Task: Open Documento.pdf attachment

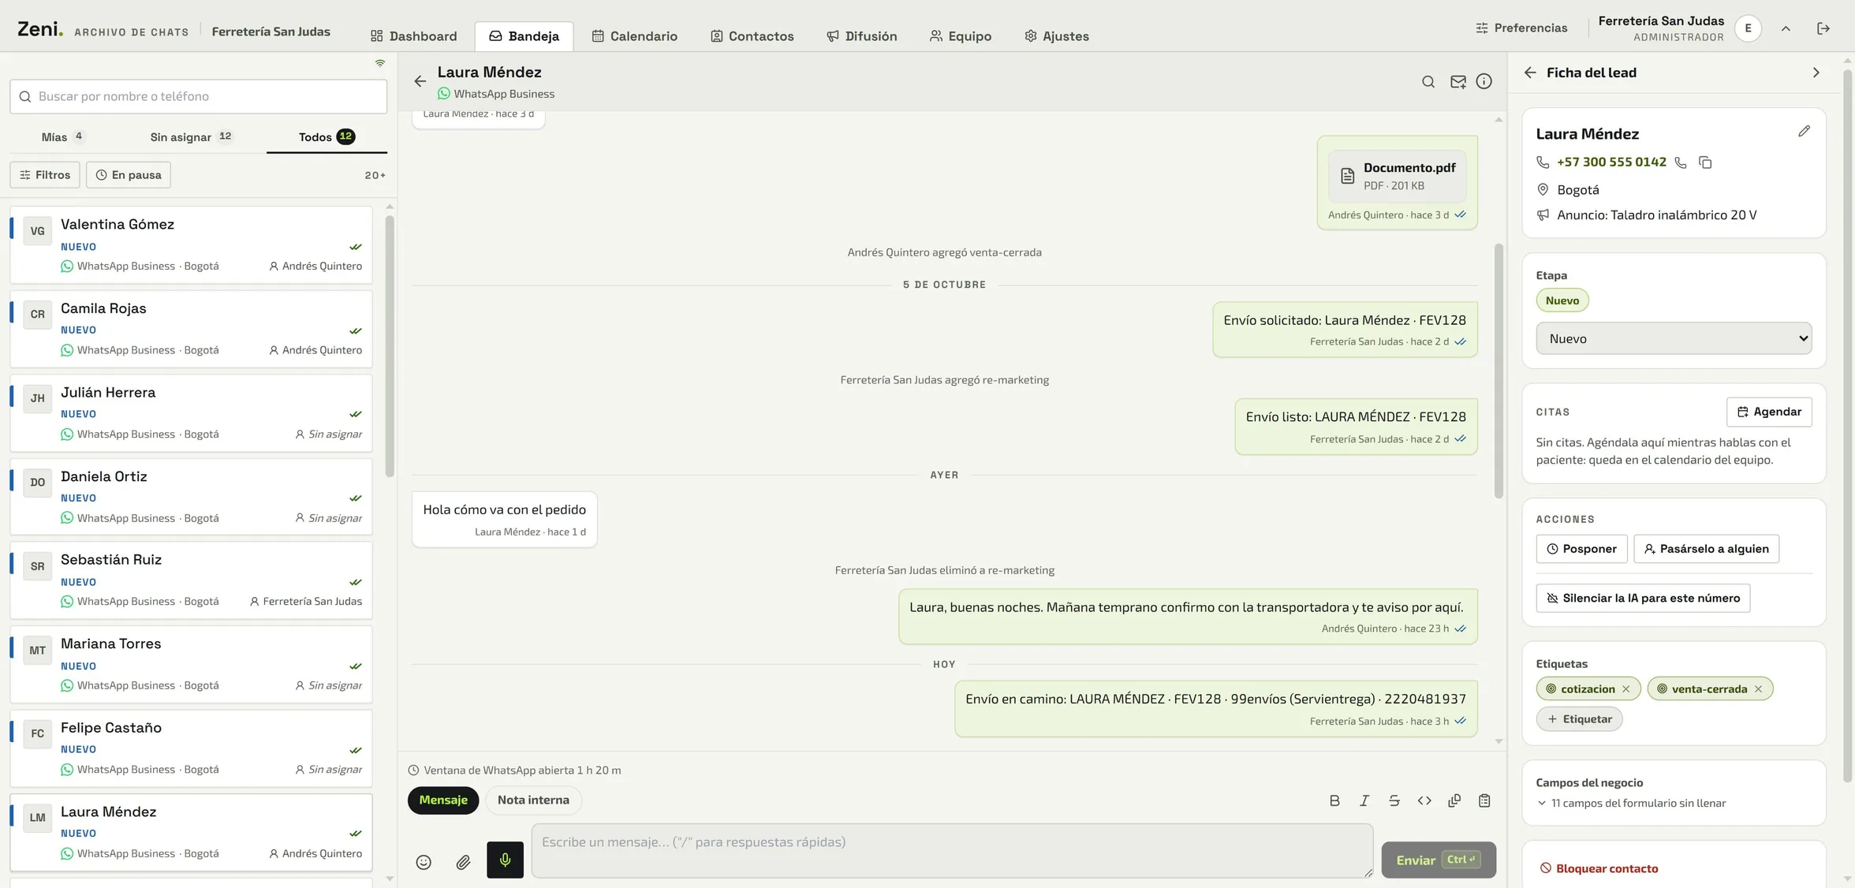Action: [1397, 177]
